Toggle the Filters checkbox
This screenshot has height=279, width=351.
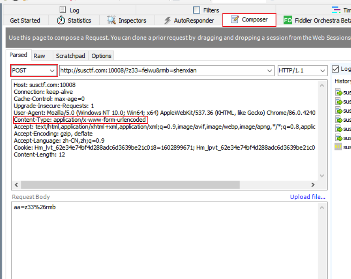(x=197, y=10)
